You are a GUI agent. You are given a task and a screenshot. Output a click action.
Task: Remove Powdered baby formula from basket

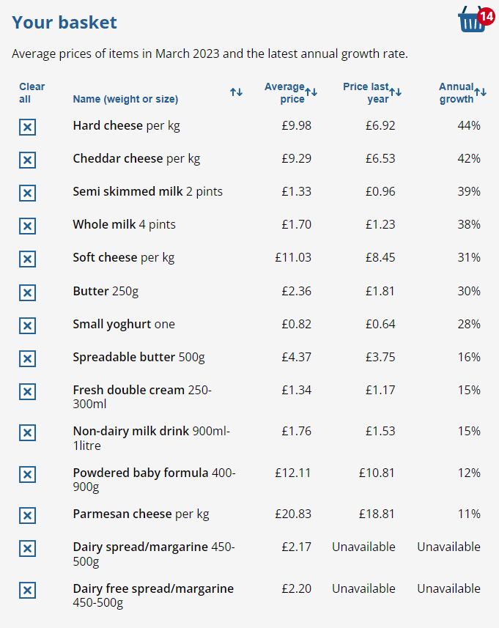(27, 474)
